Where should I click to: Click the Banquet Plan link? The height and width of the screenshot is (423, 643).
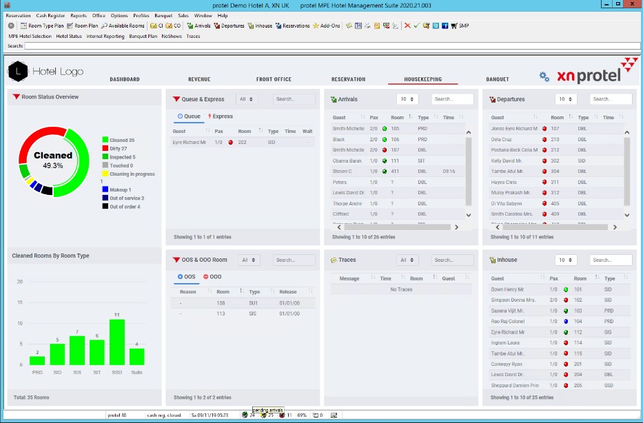pyautogui.click(x=143, y=36)
